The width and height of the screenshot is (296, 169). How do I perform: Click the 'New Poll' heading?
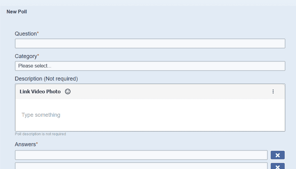16,12
